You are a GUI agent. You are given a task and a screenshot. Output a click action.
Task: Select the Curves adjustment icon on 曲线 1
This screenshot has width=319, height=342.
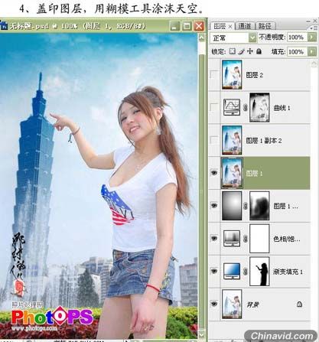(232, 107)
